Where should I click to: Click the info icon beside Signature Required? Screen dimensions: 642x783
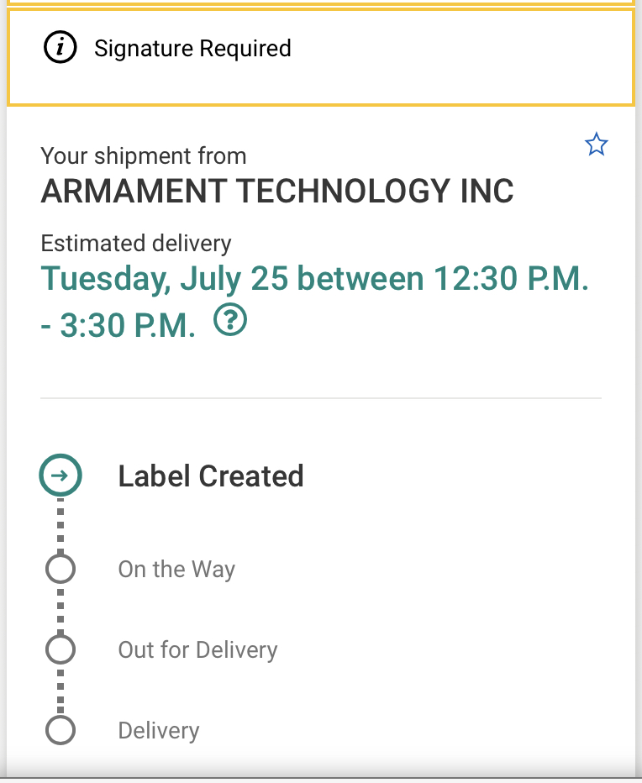tap(60, 49)
